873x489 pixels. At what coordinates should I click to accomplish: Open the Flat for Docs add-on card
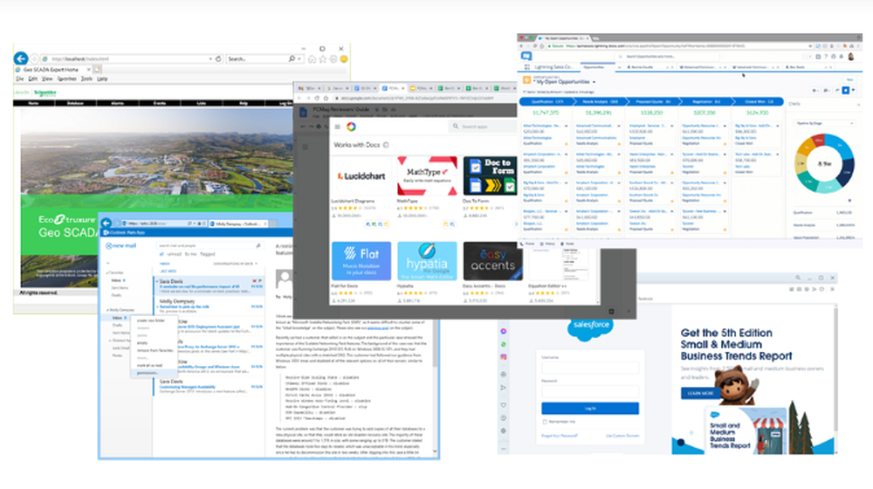coord(361,272)
